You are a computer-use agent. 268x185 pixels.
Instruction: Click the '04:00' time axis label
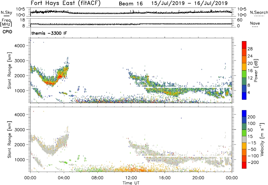(64, 178)
